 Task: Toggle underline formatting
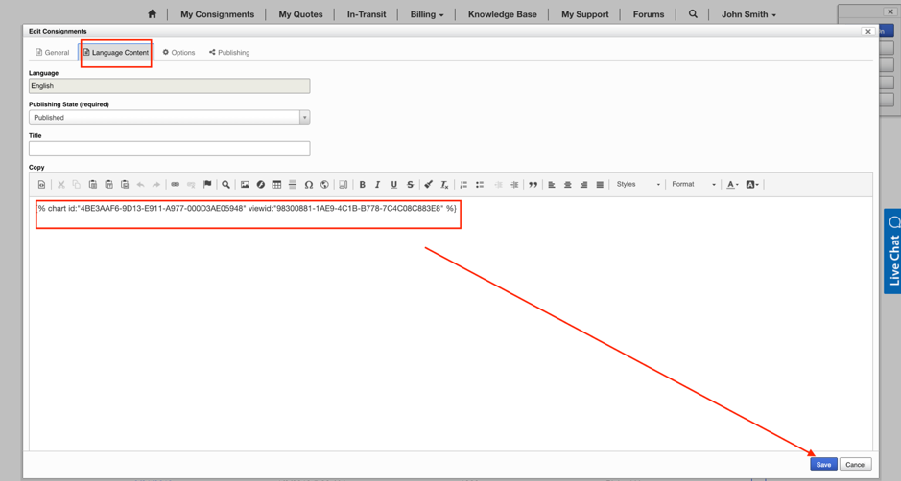[393, 185]
